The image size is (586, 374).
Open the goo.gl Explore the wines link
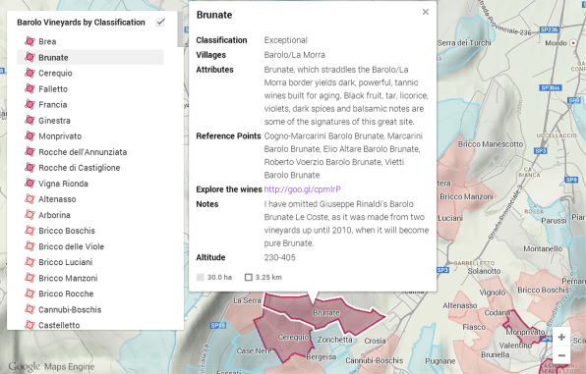tap(303, 189)
